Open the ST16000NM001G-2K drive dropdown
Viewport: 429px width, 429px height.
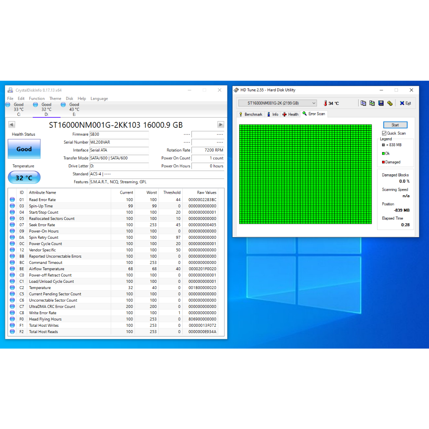pyautogui.click(x=277, y=103)
